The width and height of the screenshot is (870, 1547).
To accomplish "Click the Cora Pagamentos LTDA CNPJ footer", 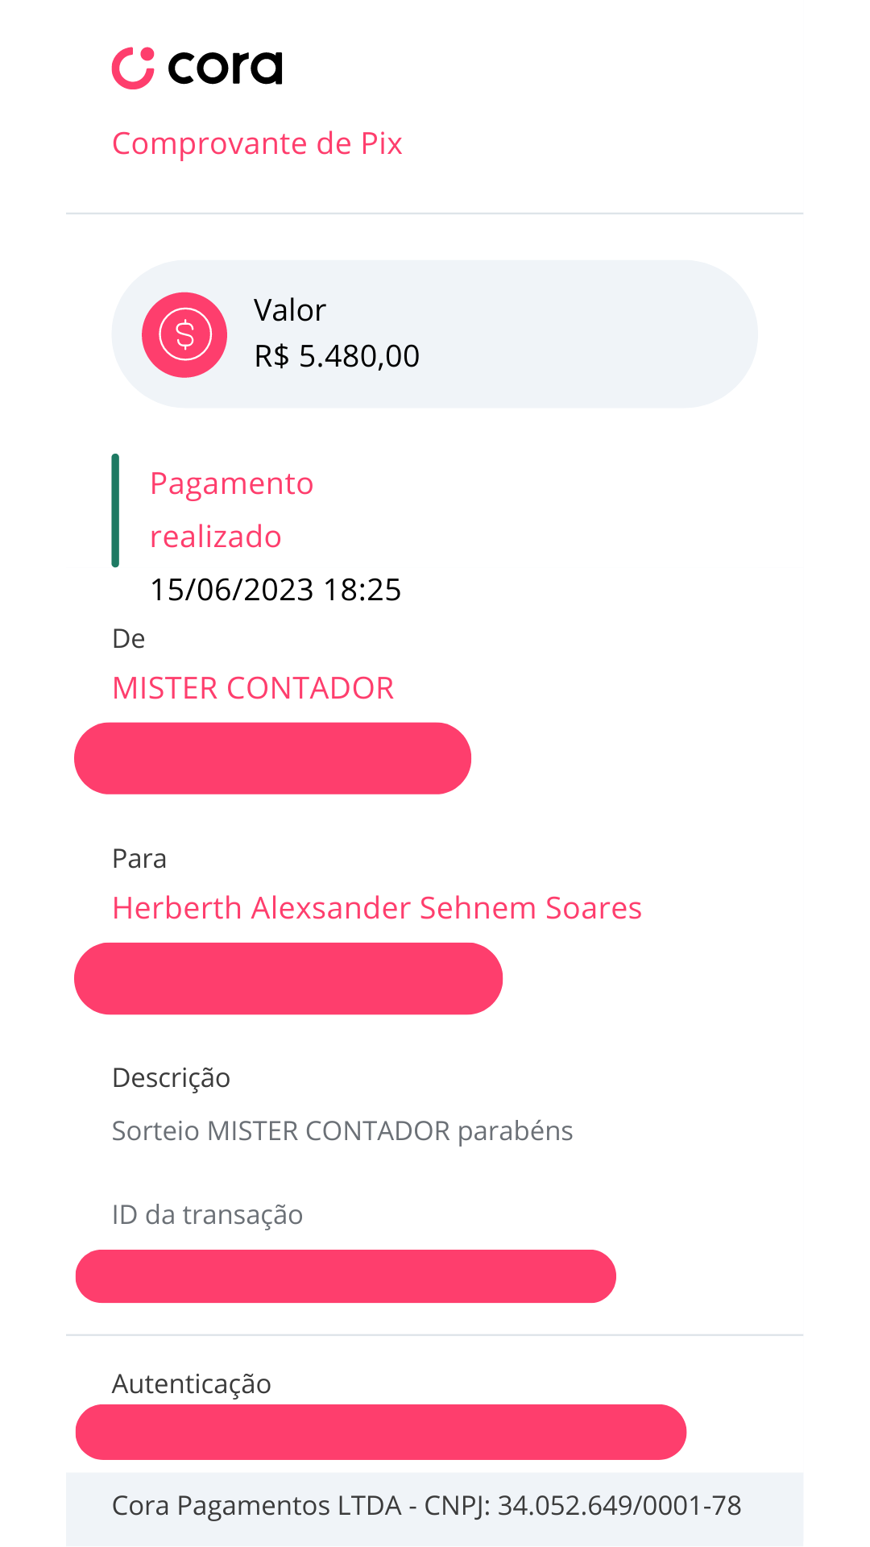I will pyautogui.click(x=426, y=1506).
